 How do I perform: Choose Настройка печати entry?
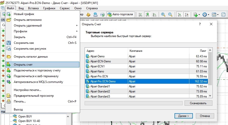click(x=43, y=90)
